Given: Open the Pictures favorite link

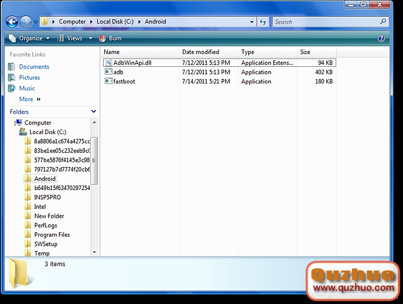Looking at the screenshot, I should coord(29,78).
